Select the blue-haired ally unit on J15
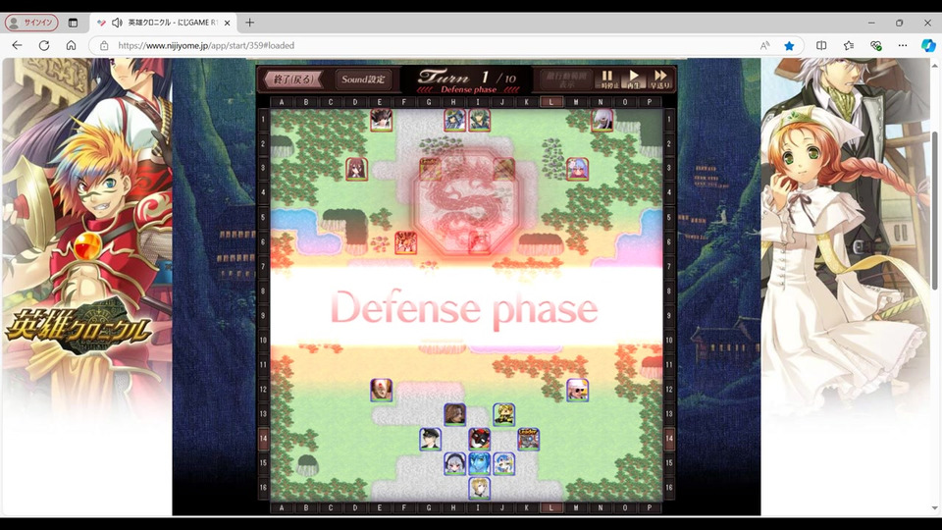This screenshot has height=530, width=942. [x=503, y=464]
